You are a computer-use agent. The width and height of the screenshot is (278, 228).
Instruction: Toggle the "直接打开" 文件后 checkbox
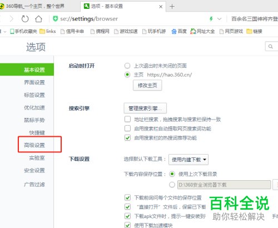[x=127, y=207]
